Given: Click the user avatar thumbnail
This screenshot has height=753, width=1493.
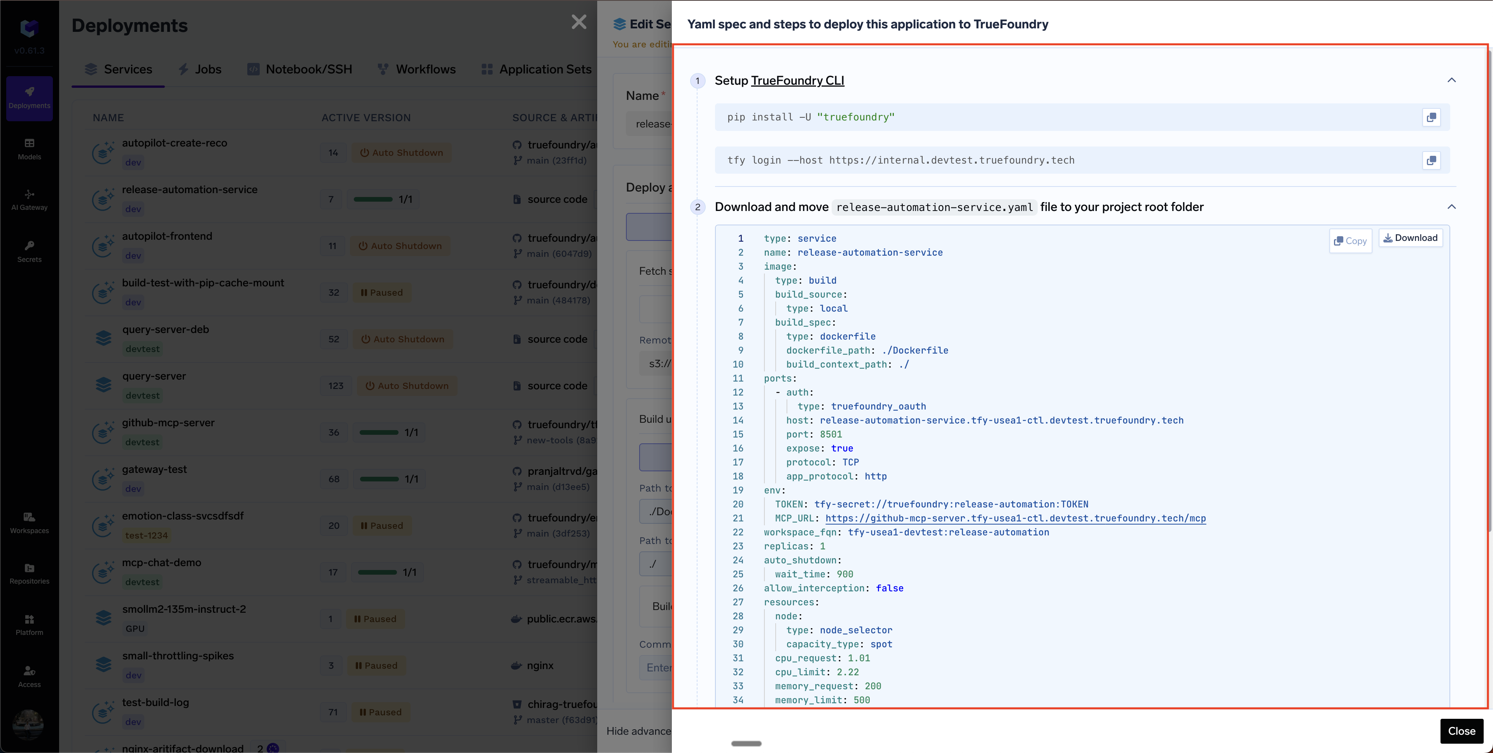Looking at the screenshot, I should [x=28, y=724].
